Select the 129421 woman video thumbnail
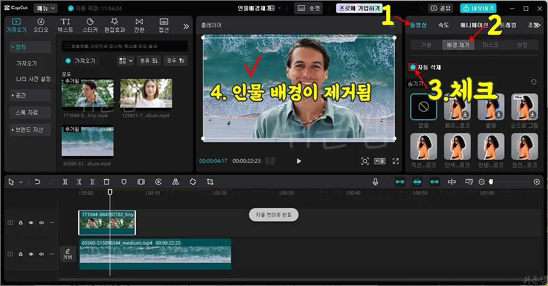Image resolution: width=548 pixels, height=286 pixels. pyautogui.click(x=146, y=93)
